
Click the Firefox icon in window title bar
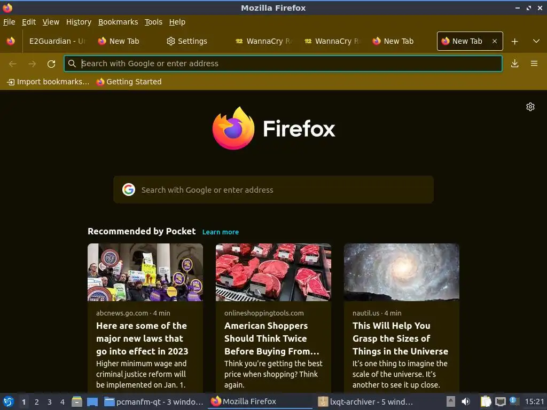point(7,7)
